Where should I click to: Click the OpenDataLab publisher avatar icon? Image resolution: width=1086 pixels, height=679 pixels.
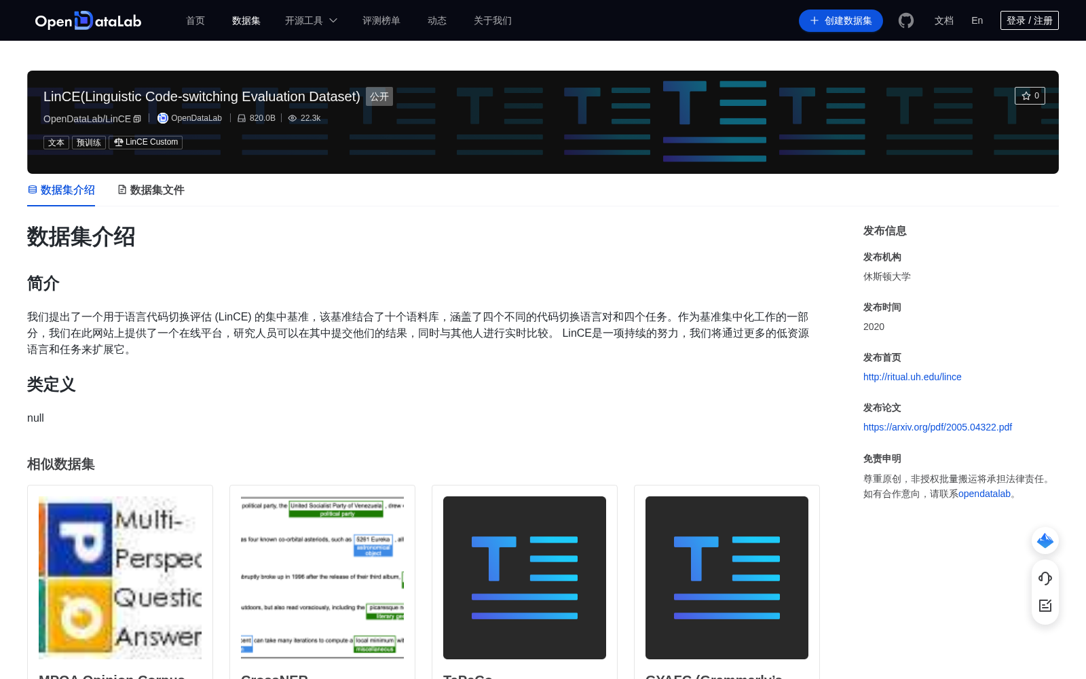click(163, 118)
